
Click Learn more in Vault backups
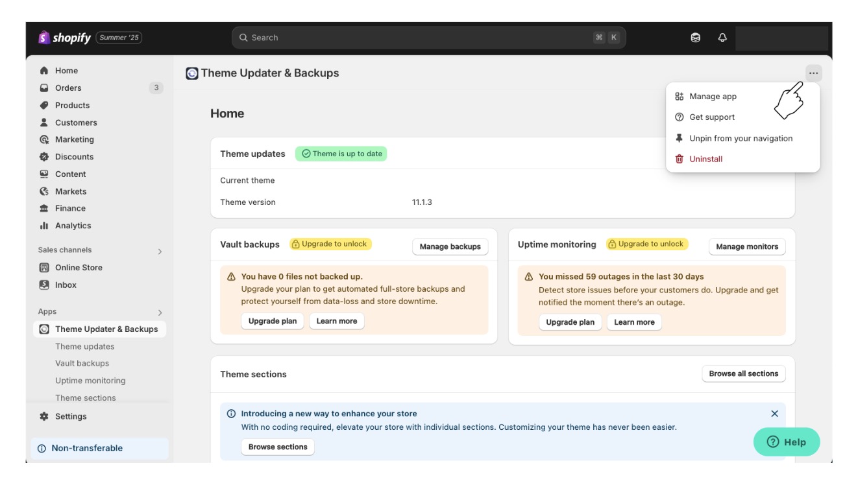337,322
